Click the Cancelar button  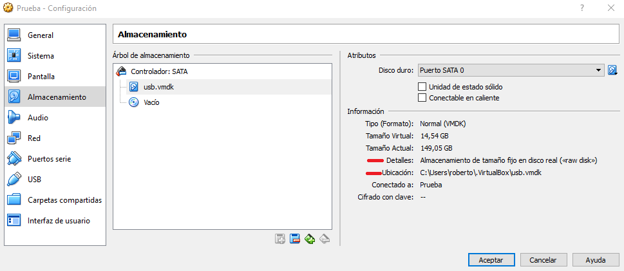click(543, 260)
